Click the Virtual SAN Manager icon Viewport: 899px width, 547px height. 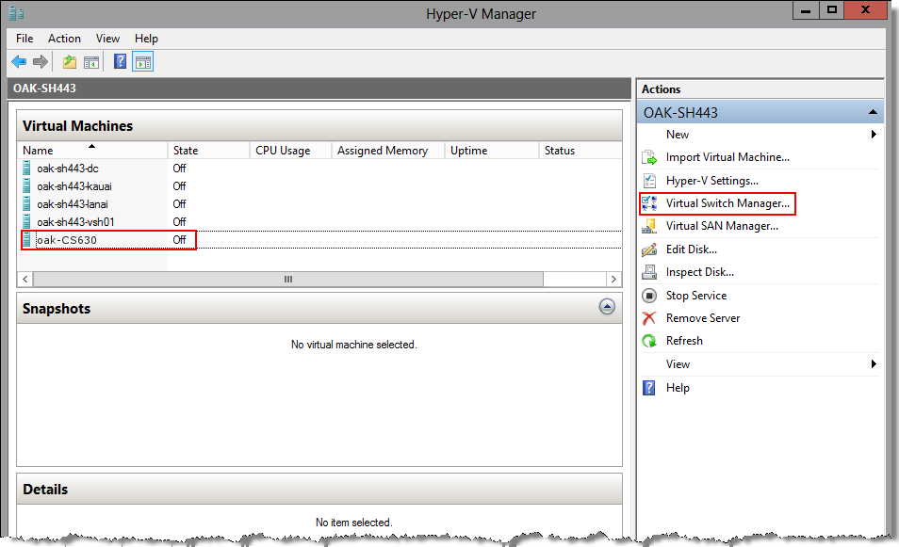click(649, 226)
